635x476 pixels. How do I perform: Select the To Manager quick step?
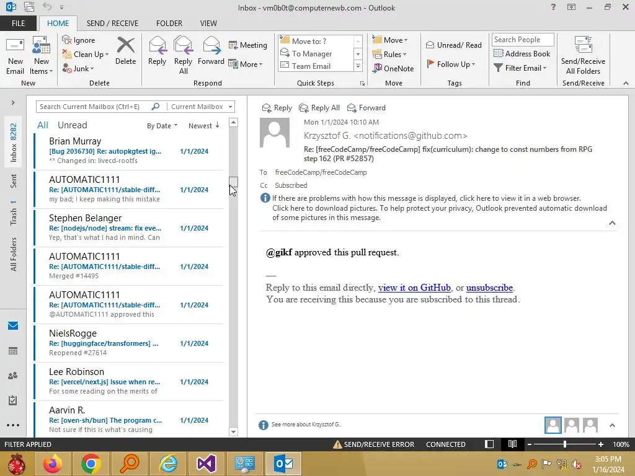point(317,53)
